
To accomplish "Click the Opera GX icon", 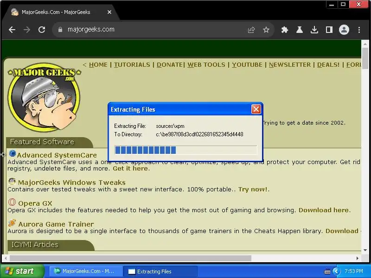I will [12, 202].
